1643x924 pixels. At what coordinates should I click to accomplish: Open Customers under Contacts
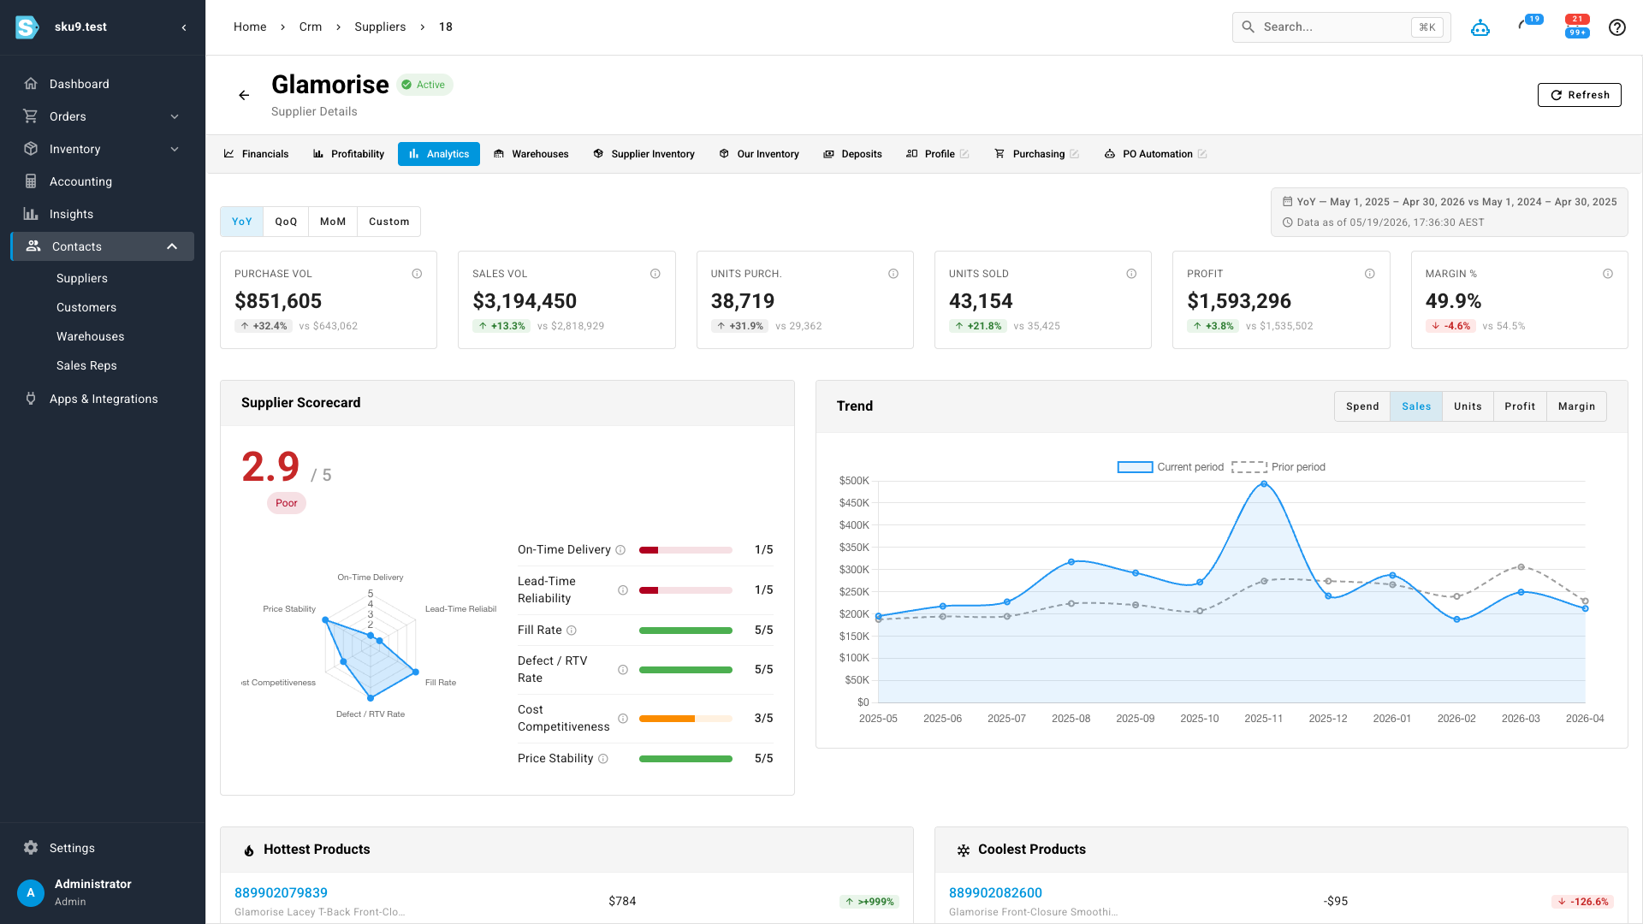point(86,307)
